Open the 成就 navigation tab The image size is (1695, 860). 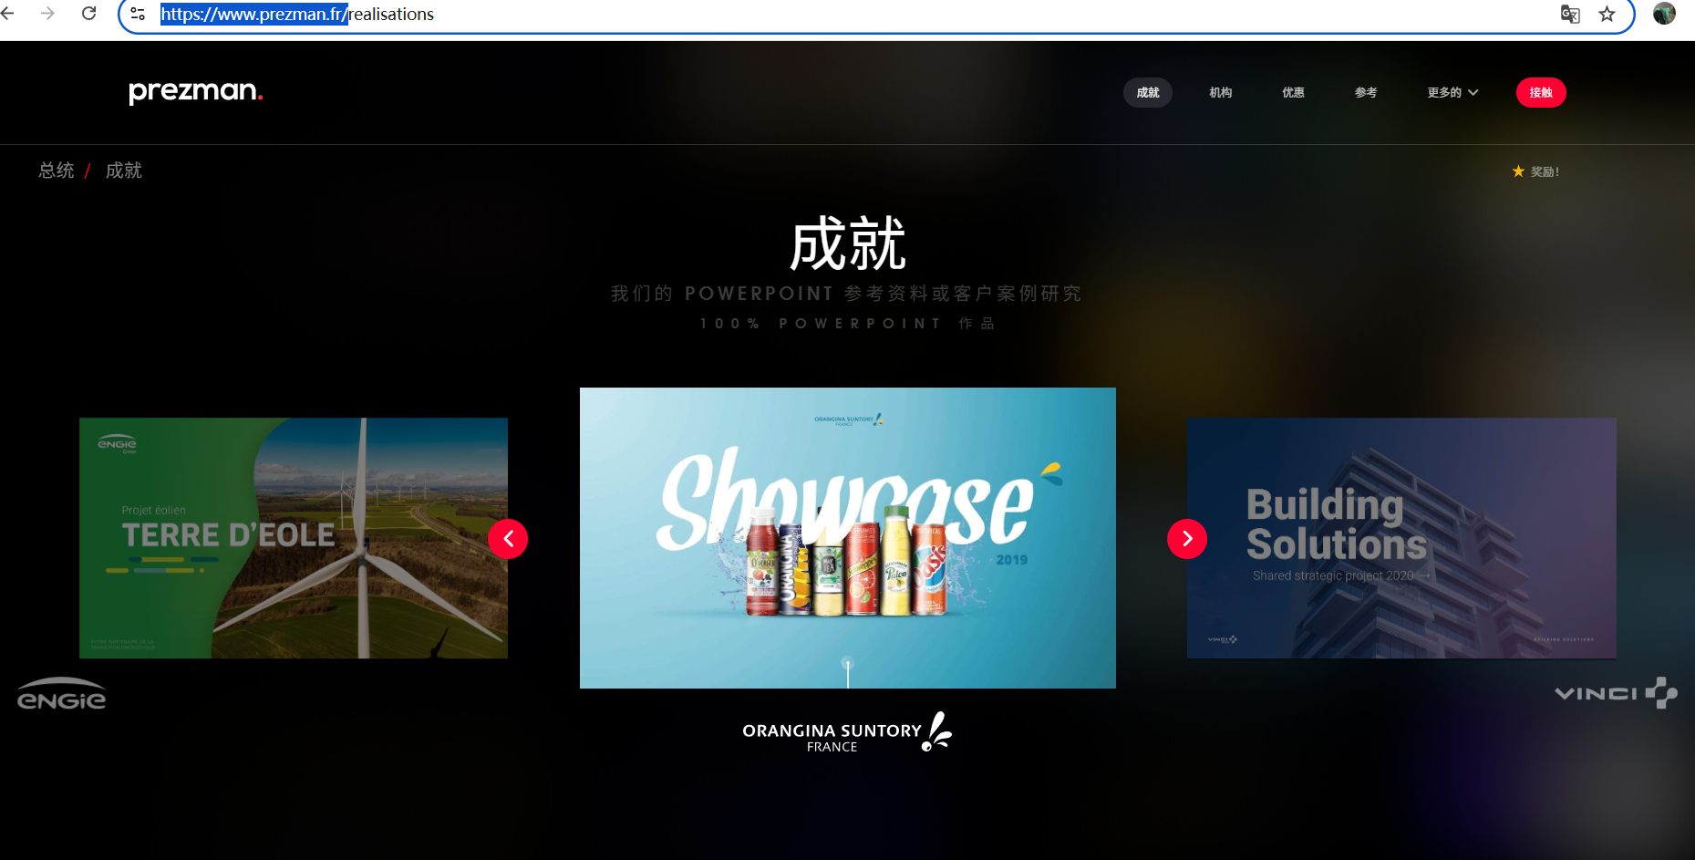pos(1148,92)
